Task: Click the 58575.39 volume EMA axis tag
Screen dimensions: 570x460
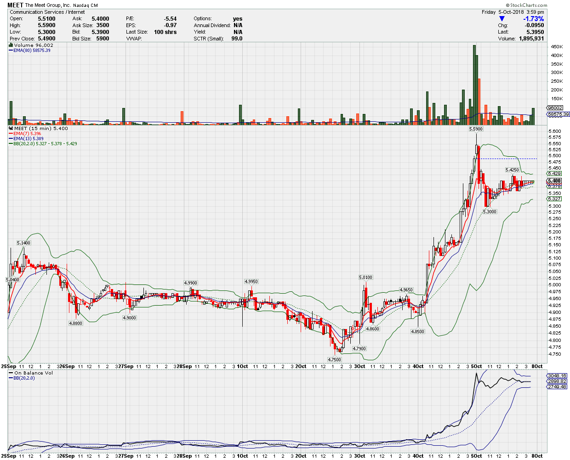Action: [558, 114]
